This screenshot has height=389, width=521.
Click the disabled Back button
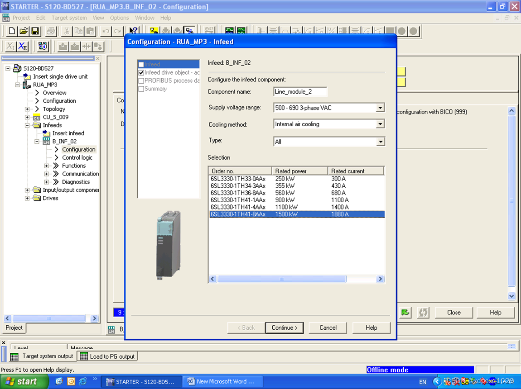pyautogui.click(x=246, y=327)
